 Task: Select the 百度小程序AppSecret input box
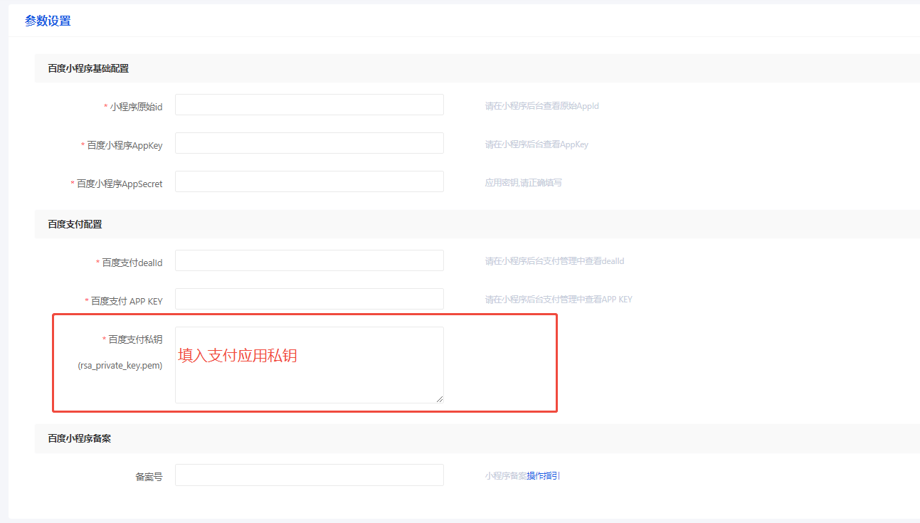pyautogui.click(x=309, y=181)
